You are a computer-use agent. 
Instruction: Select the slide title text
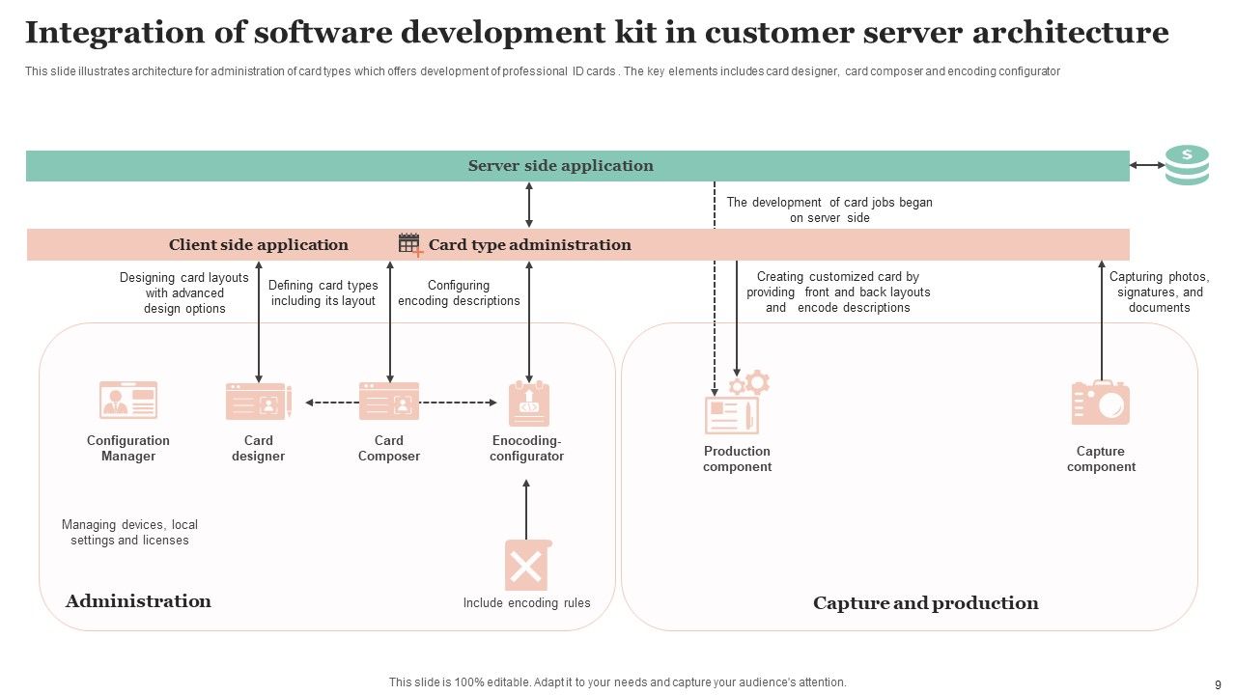[599, 32]
